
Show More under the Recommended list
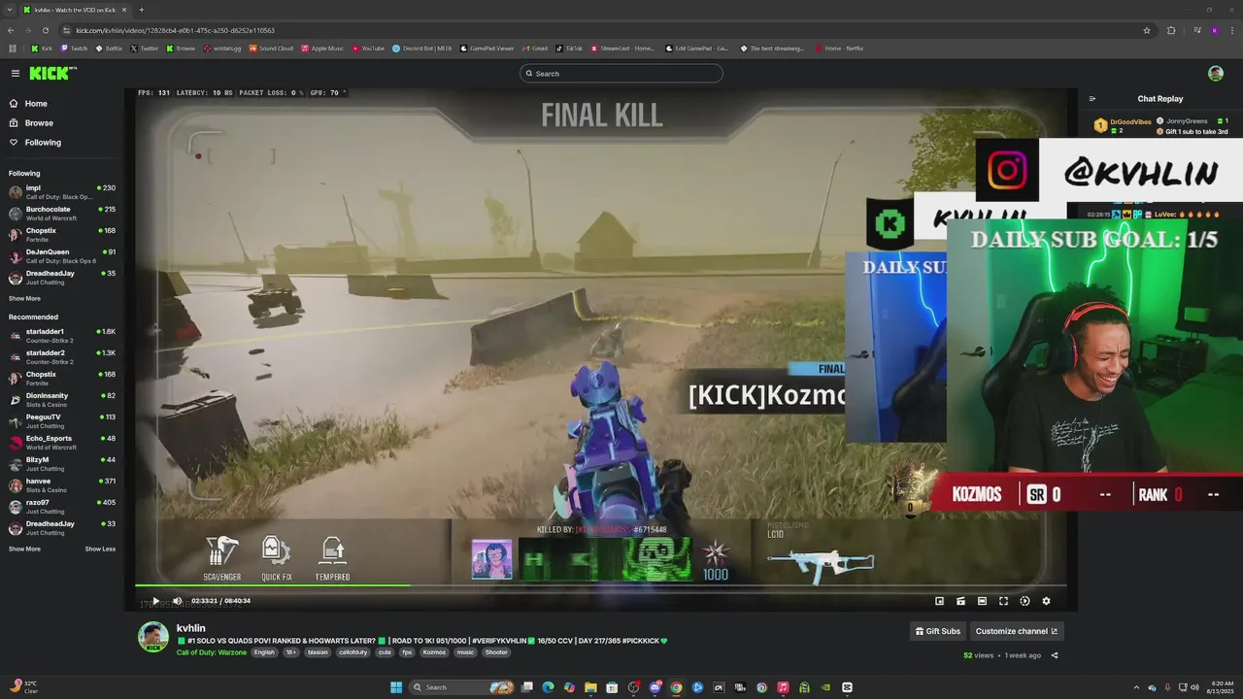[24, 549]
